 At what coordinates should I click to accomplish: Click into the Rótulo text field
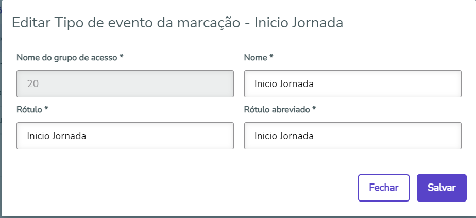coord(125,136)
